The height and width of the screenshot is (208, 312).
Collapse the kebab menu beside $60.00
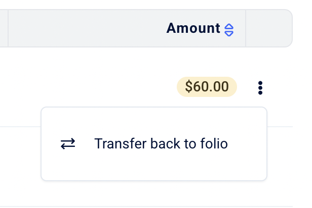coord(260,87)
